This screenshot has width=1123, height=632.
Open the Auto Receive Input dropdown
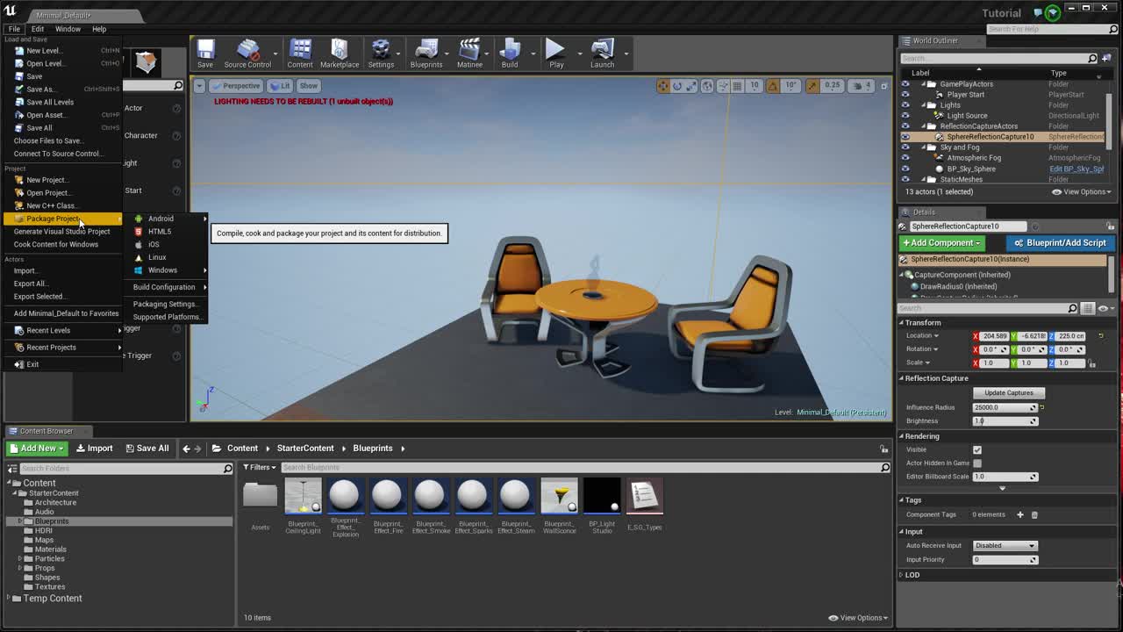point(1005,546)
